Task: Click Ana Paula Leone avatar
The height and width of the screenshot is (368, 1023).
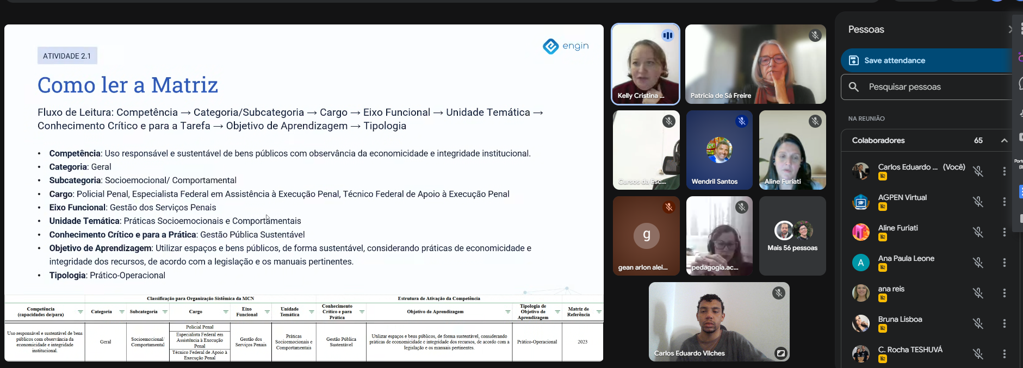Action: (x=860, y=263)
